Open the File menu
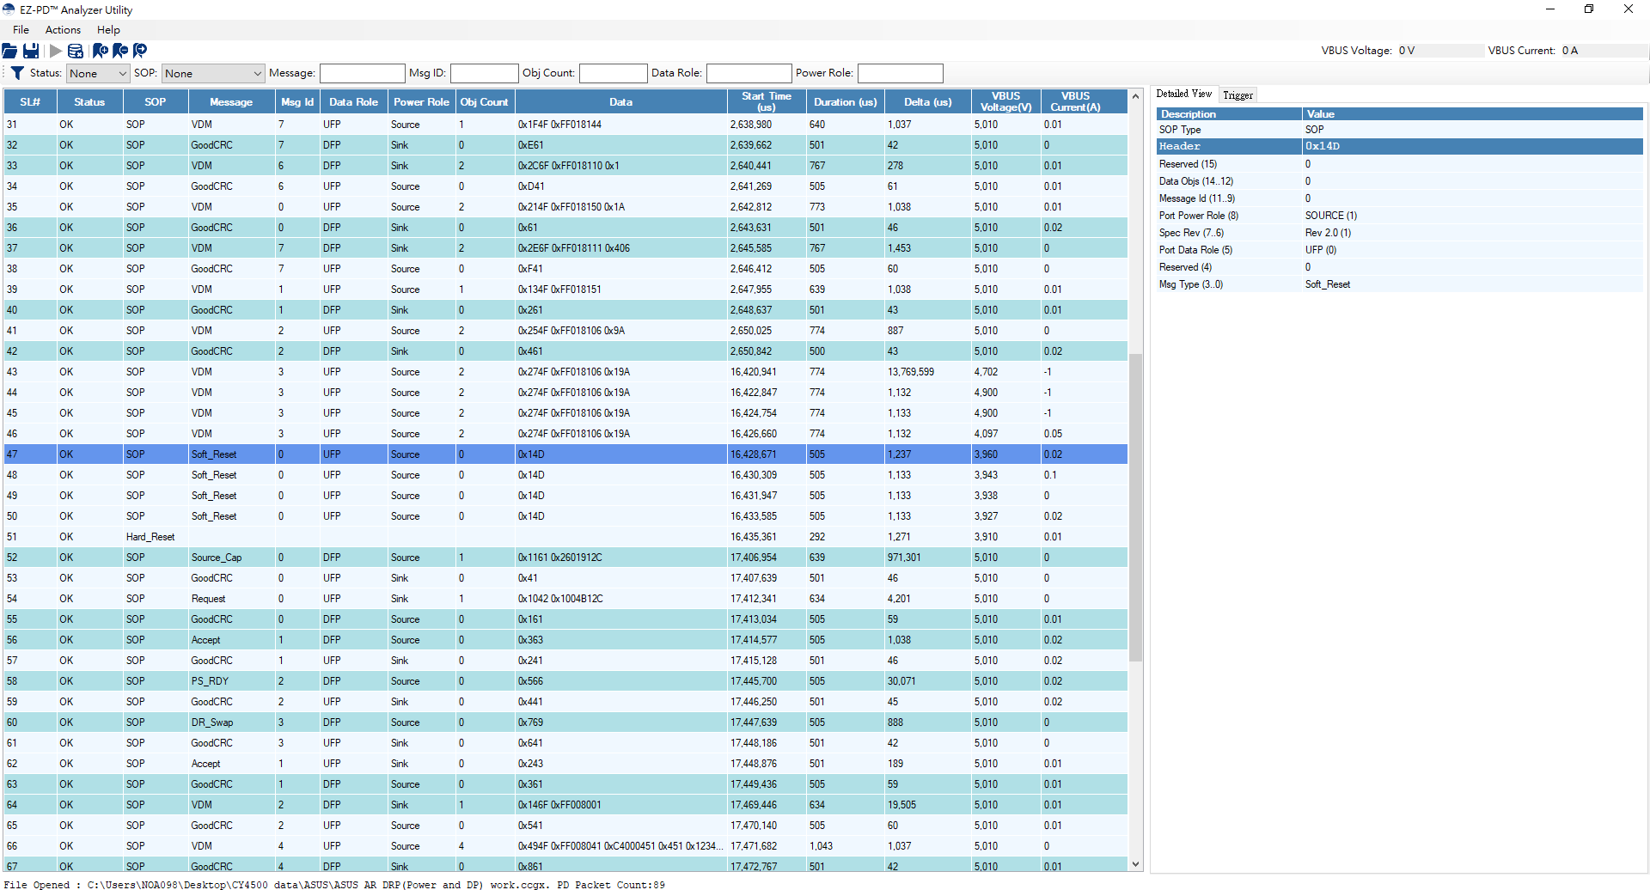The image size is (1650, 890). click(x=21, y=30)
